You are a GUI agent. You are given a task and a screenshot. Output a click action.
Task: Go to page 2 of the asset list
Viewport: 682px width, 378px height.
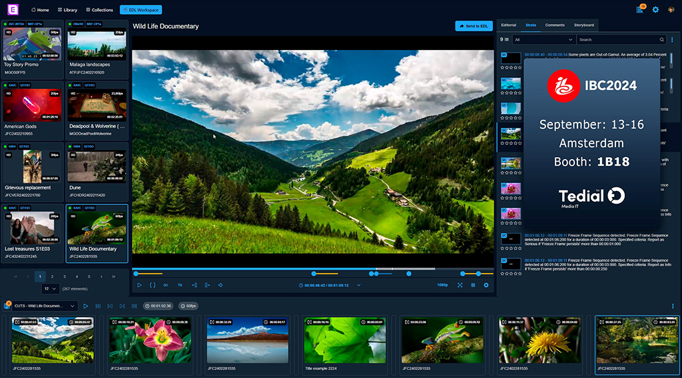(x=52, y=276)
